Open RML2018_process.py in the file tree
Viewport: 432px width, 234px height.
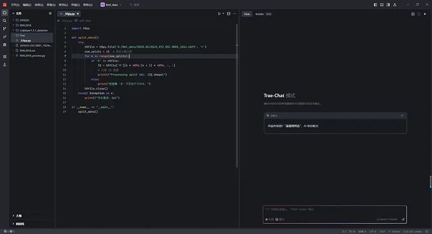tap(32, 56)
